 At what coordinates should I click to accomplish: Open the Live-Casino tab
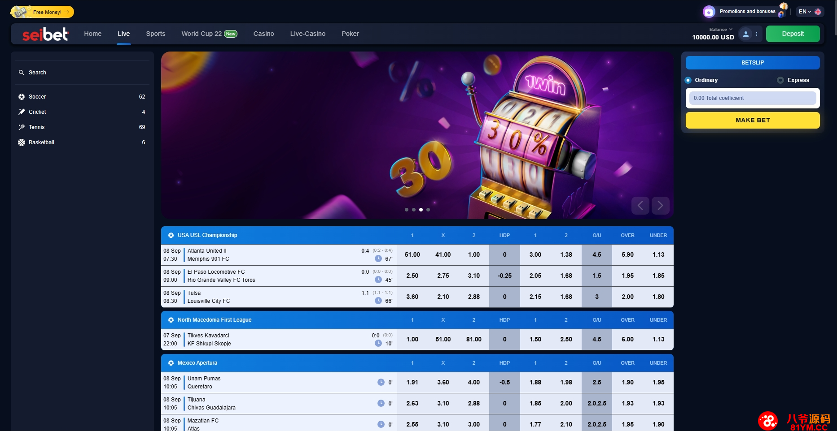tap(308, 34)
